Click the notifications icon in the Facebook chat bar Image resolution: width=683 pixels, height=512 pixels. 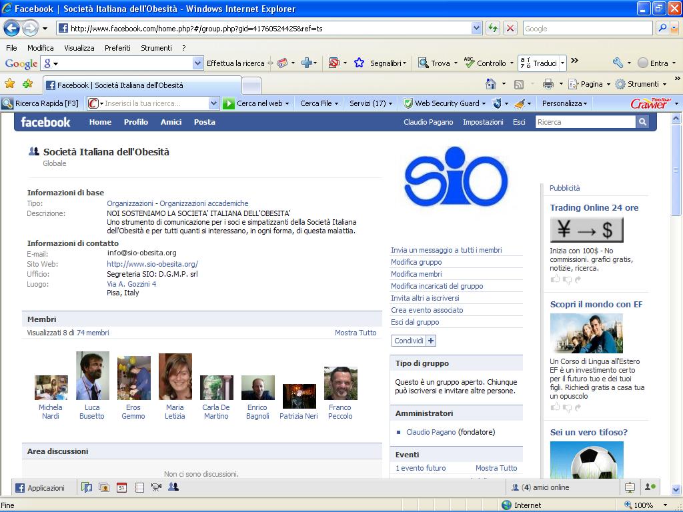pos(630,487)
